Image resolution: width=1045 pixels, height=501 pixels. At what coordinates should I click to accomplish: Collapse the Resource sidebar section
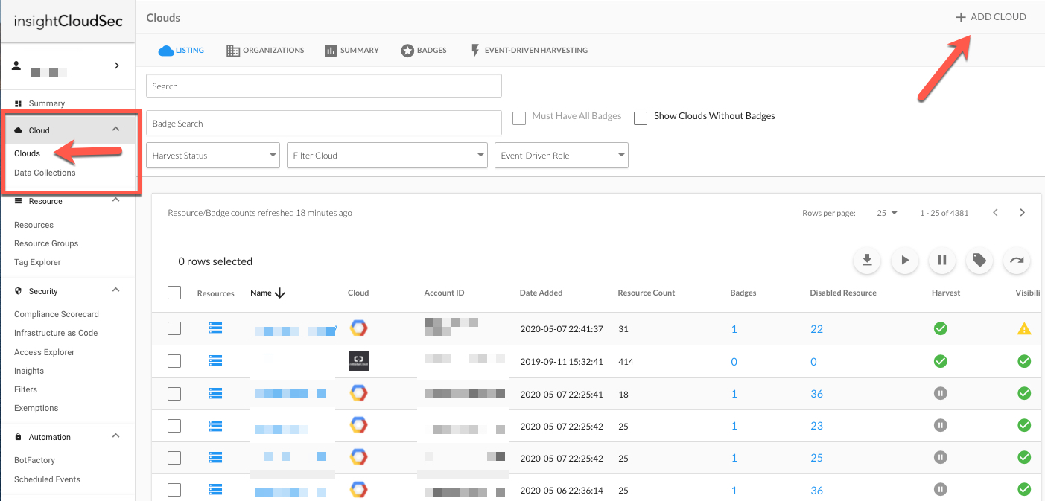coord(115,200)
